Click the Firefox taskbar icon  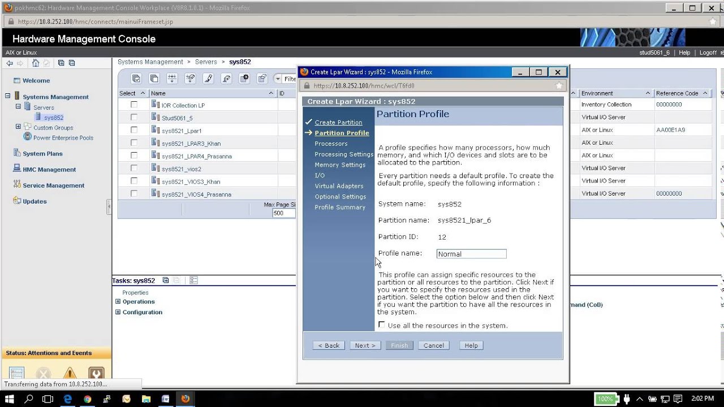[x=185, y=399]
